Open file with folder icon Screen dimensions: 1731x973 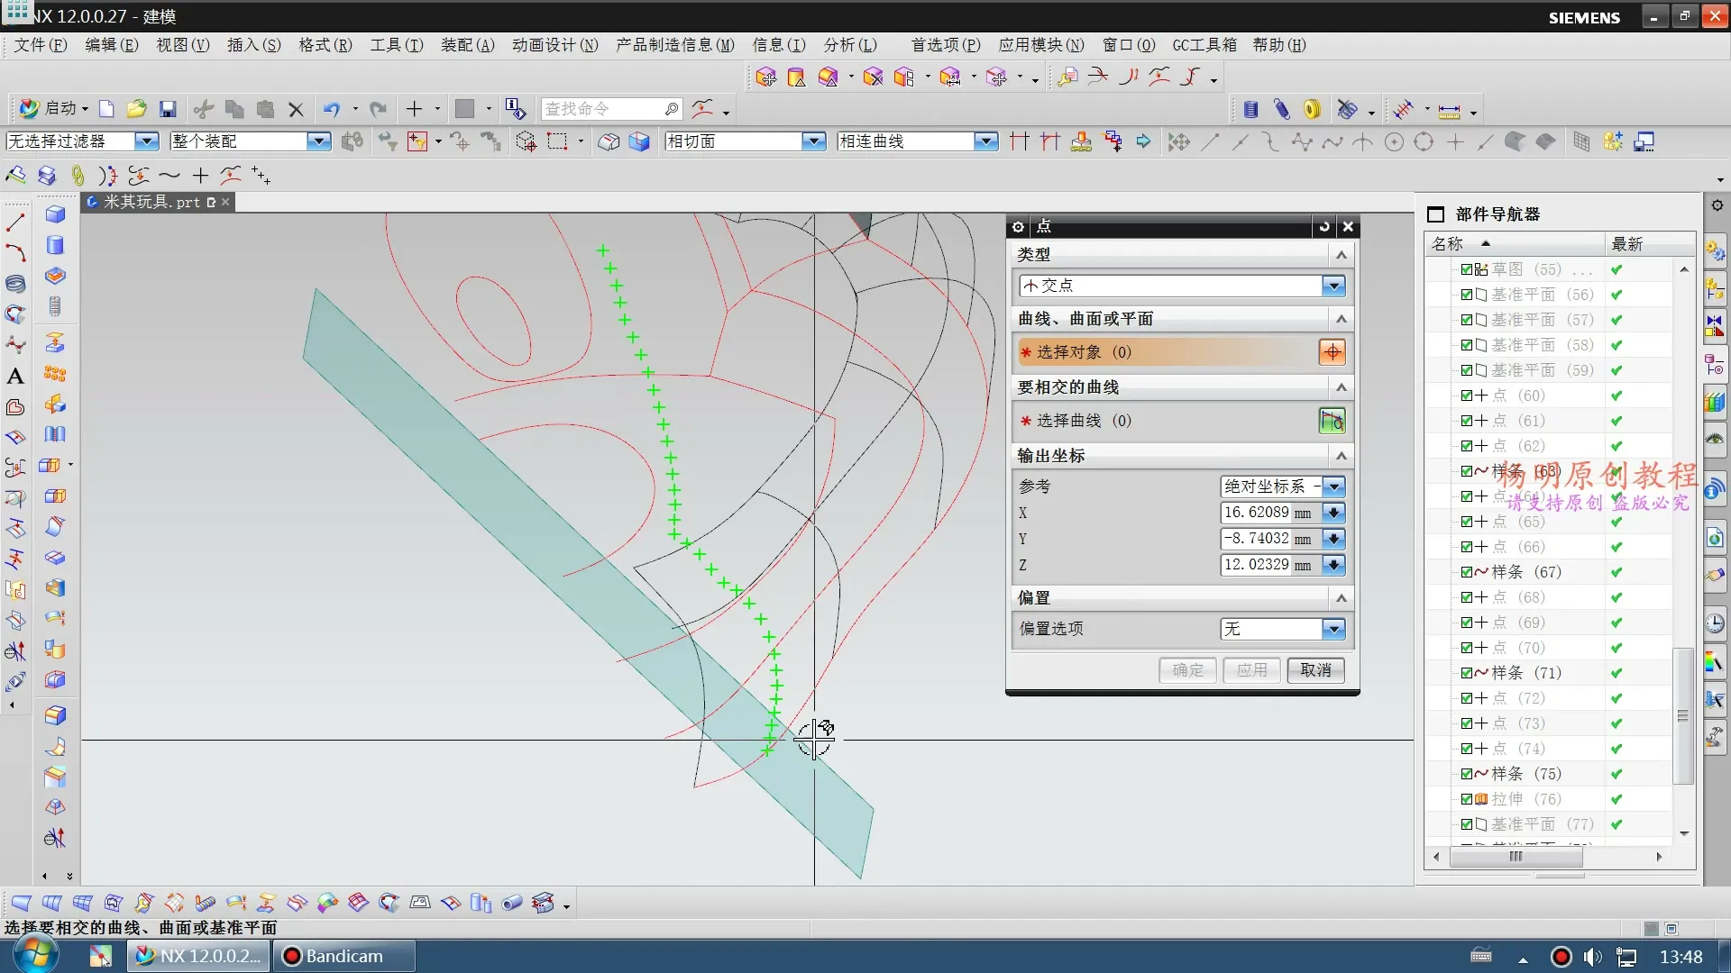(136, 109)
